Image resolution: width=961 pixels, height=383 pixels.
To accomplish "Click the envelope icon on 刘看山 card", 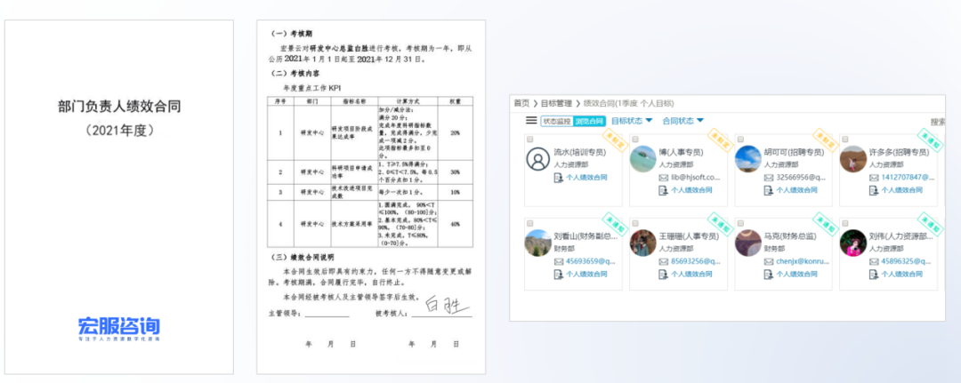I will click(558, 261).
